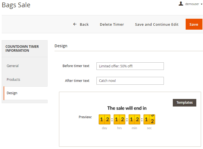Expand the demouser account dropdown arrow
203x149 pixels.
point(201,4)
